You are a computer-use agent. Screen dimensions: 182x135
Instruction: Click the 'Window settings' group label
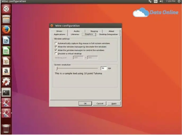coord(62,39)
